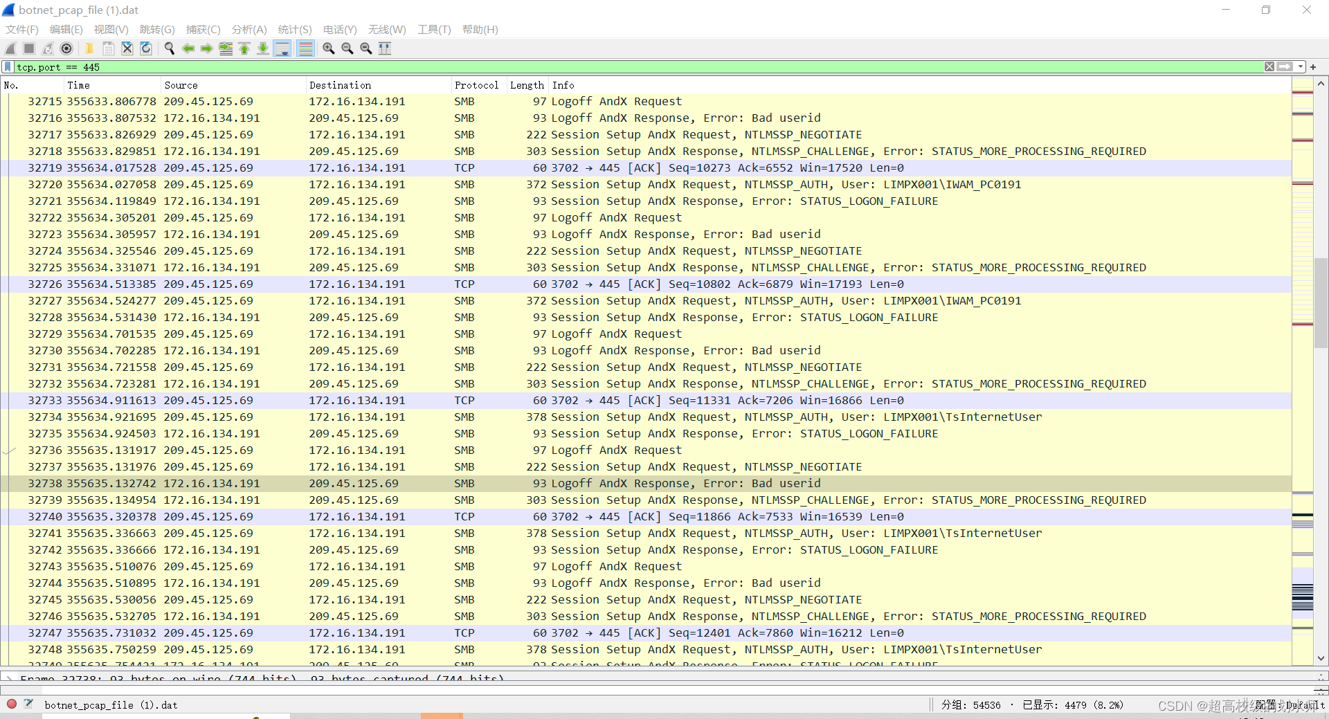Select packet 32746 NTLMSSP_CHALLENGE response row
Viewport: 1329px width, 719px height.
click(646, 617)
